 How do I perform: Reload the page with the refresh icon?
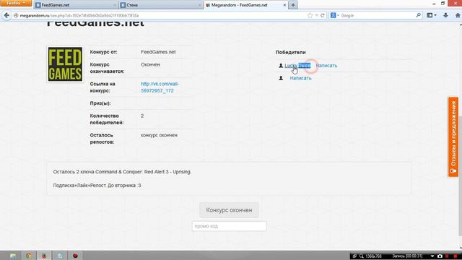pyautogui.click(x=323, y=15)
